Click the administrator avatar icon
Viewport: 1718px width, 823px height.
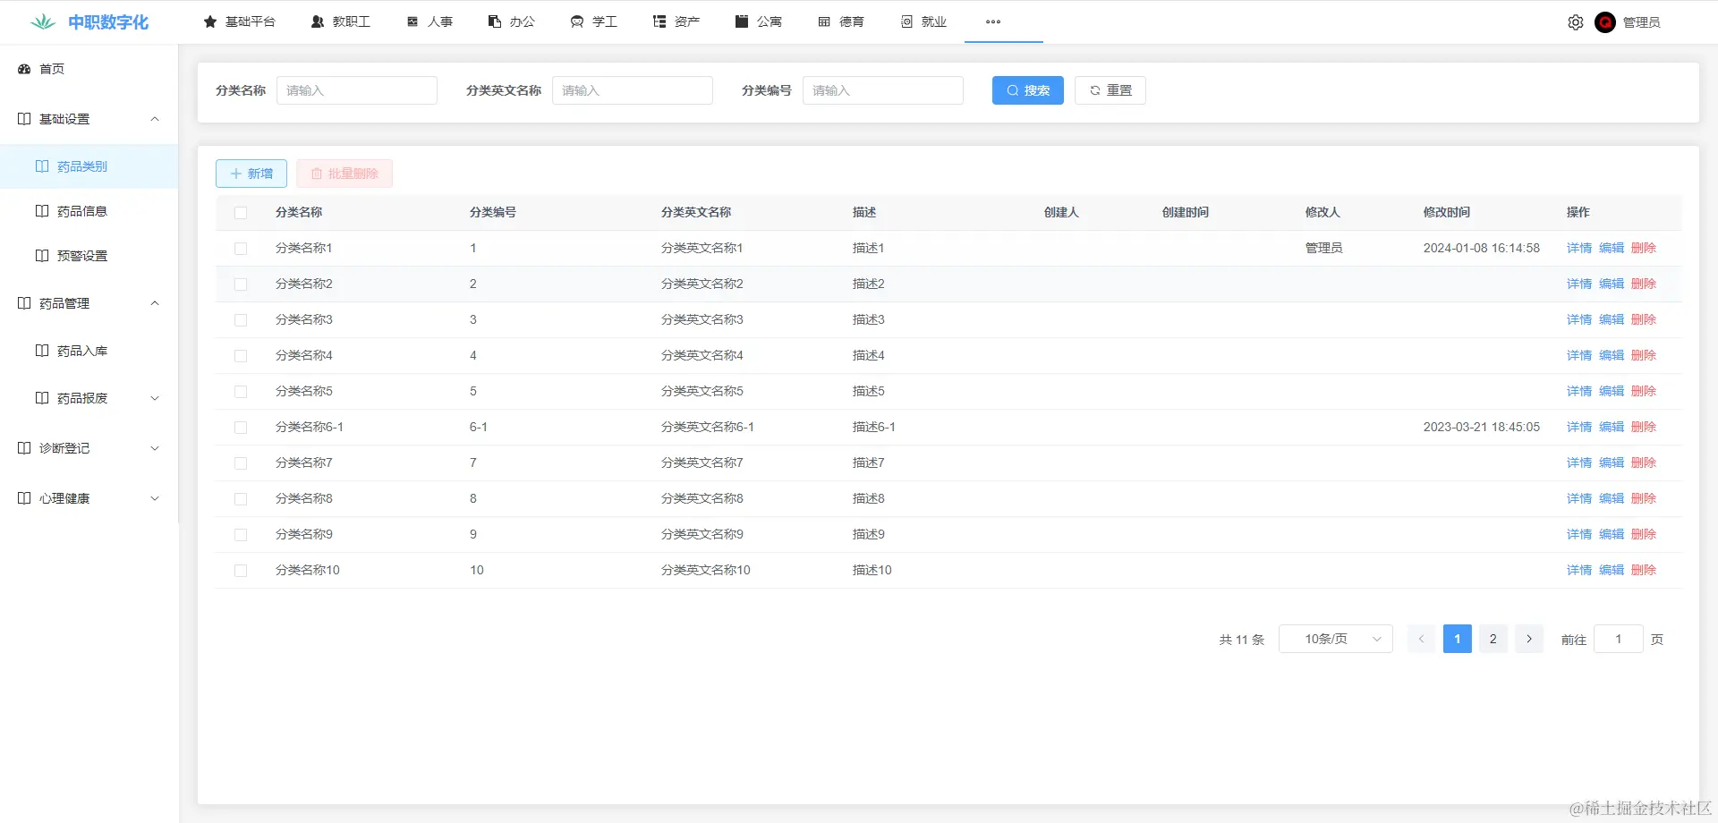[1605, 22]
